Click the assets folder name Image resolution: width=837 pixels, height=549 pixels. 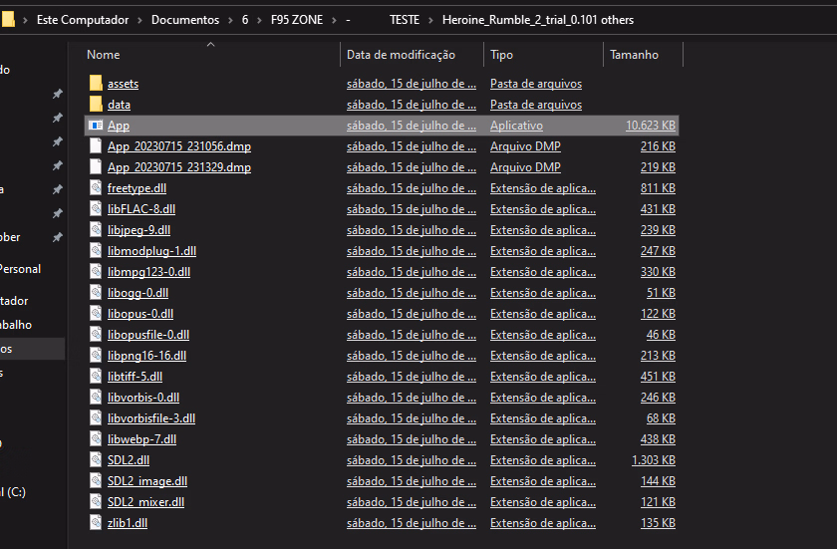coord(123,84)
